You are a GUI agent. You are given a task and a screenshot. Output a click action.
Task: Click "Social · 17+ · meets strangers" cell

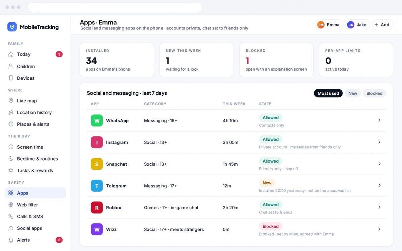174,229
